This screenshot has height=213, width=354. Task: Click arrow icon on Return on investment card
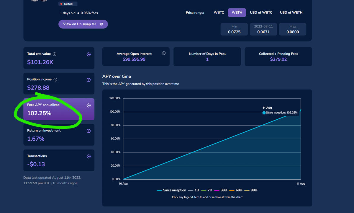(88, 131)
